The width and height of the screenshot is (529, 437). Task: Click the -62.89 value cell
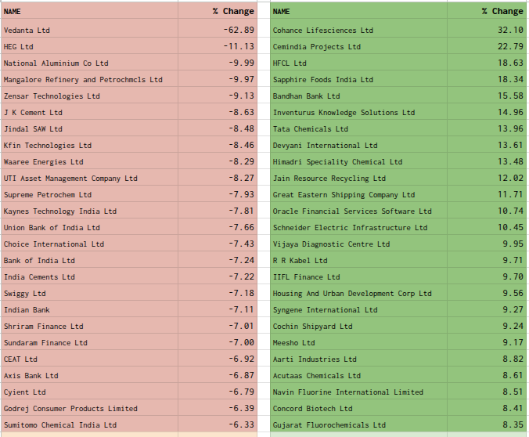[218, 30]
